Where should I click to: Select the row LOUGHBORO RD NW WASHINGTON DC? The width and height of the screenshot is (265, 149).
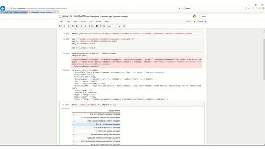click(x=96, y=141)
